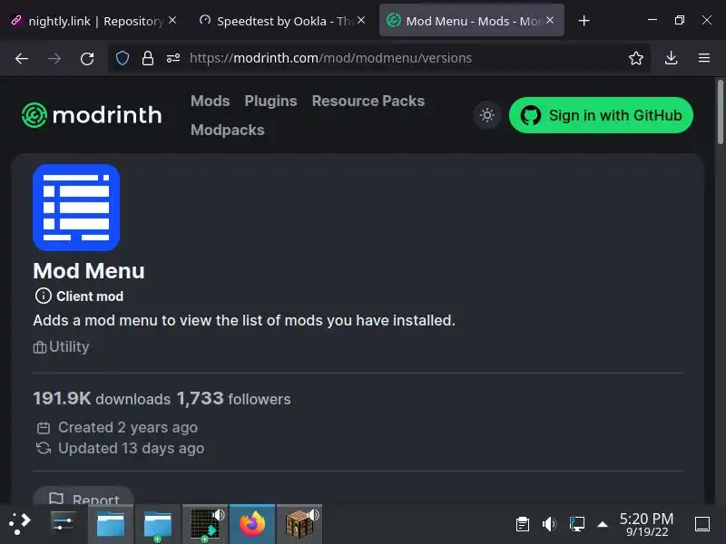Open the Plugins navigation link
The height and width of the screenshot is (544, 726).
270,101
